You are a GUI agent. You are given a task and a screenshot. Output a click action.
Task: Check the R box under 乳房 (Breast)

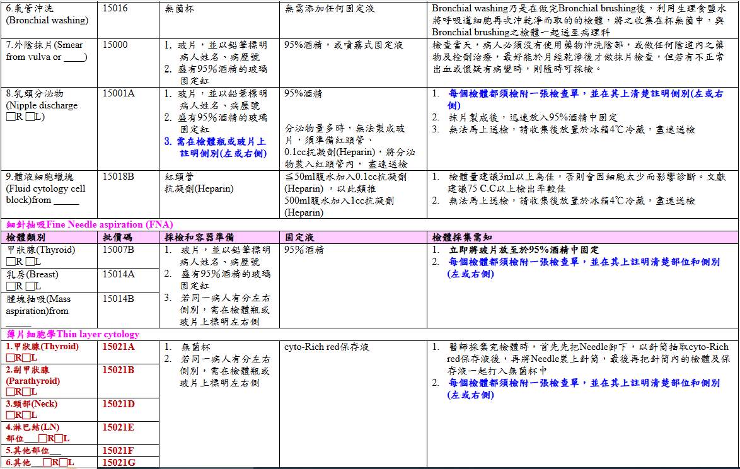(x=10, y=286)
